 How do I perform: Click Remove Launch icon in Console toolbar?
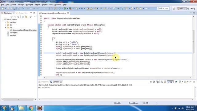154,82
